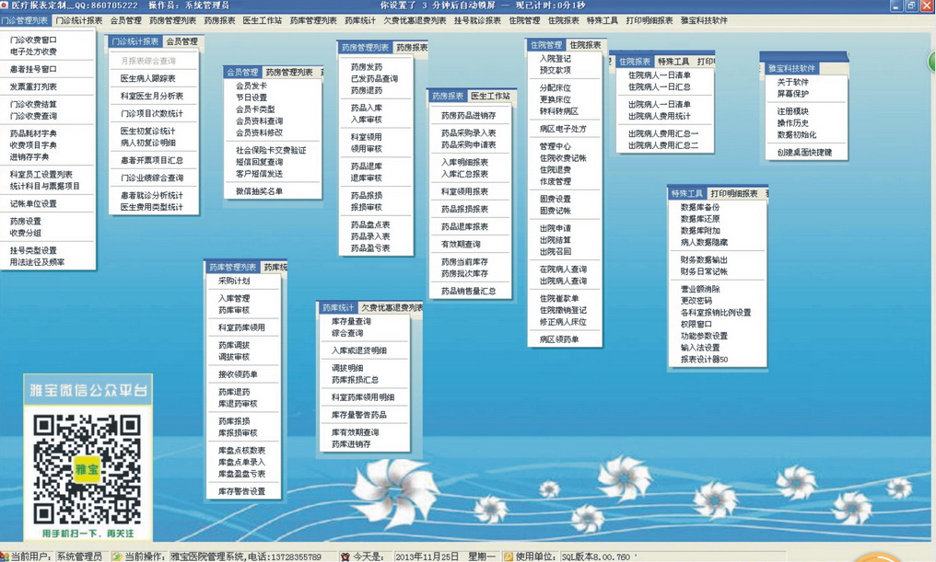Open 财务数据输出

click(x=705, y=259)
